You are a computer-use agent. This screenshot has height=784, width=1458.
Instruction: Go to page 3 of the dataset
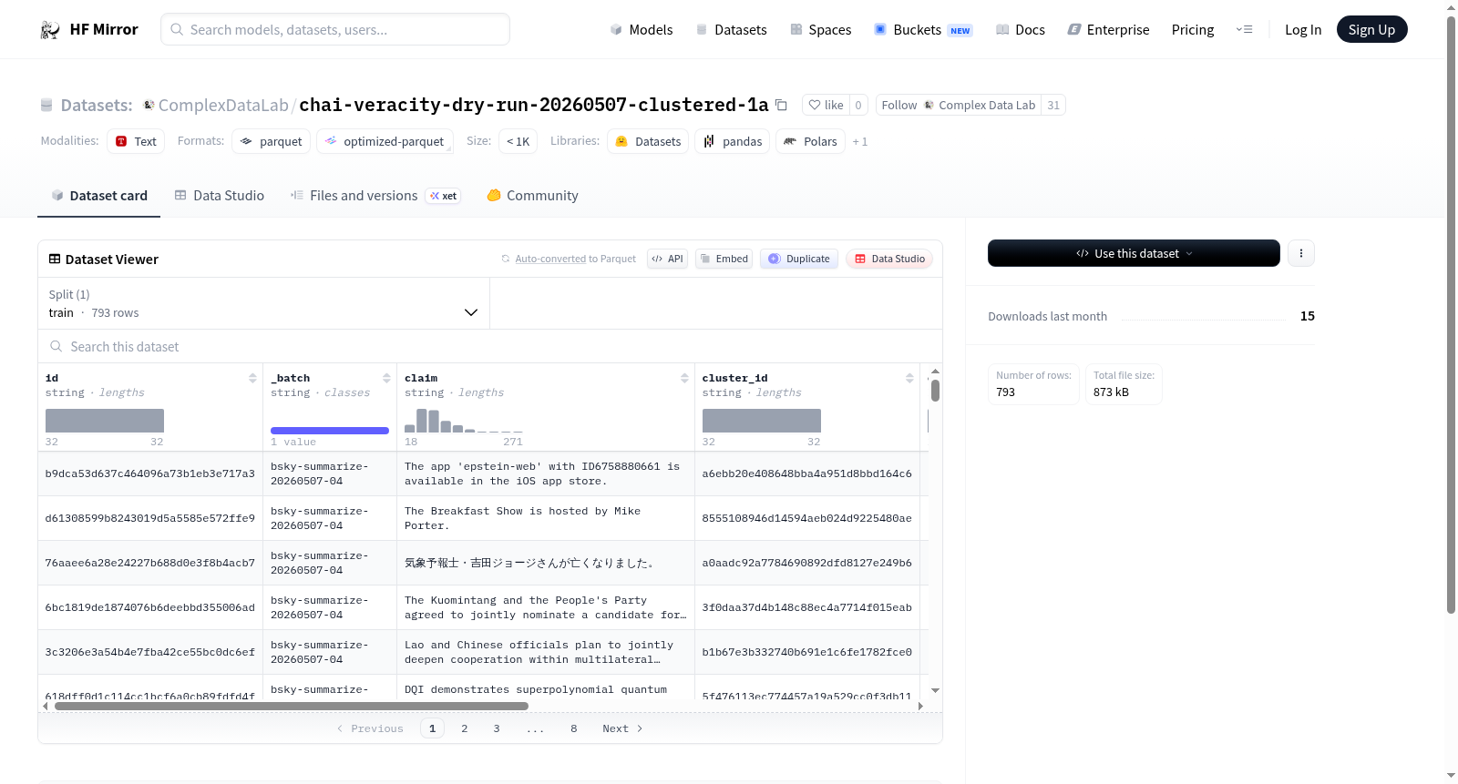(497, 728)
